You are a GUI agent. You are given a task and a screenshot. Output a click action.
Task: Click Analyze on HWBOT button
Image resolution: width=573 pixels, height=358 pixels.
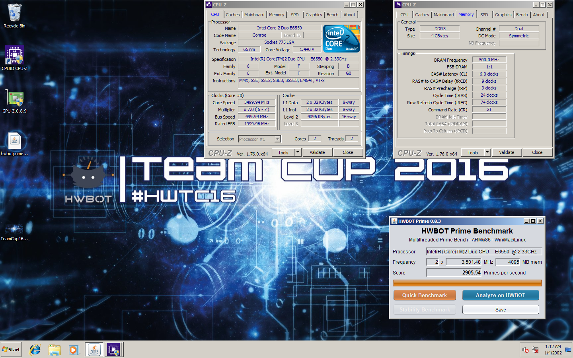pos(501,295)
